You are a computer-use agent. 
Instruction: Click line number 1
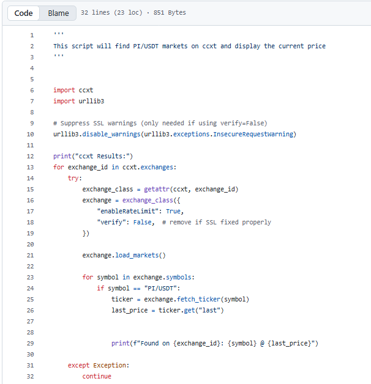point(32,35)
